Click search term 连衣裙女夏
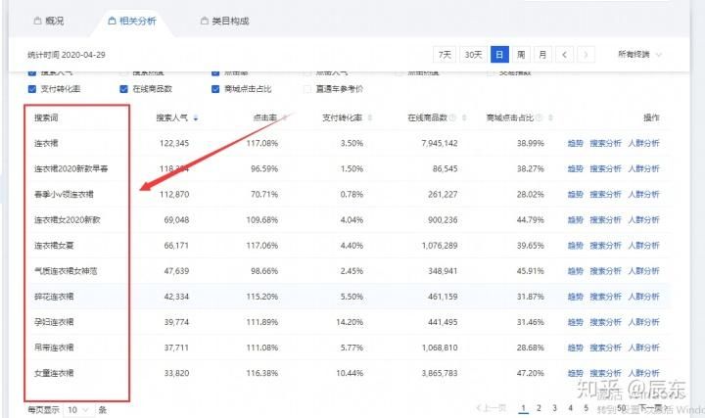Image resolution: width=705 pixels, height=418 pixels. 54,246
